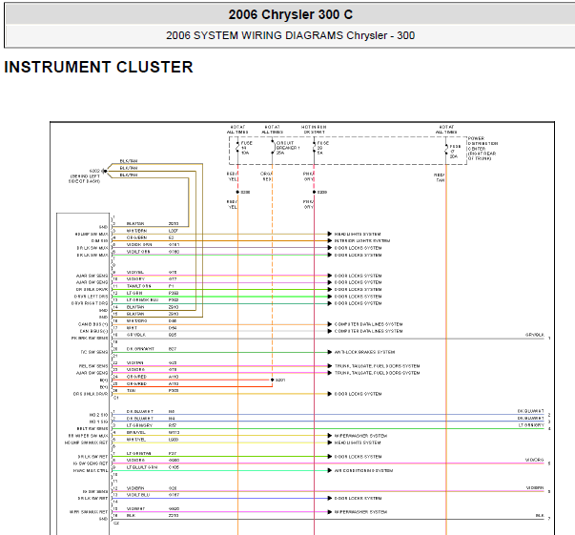Click the 'BELT SW SENS' pin label
This screenshot has width=575, height=535.
tap(92, 428)
